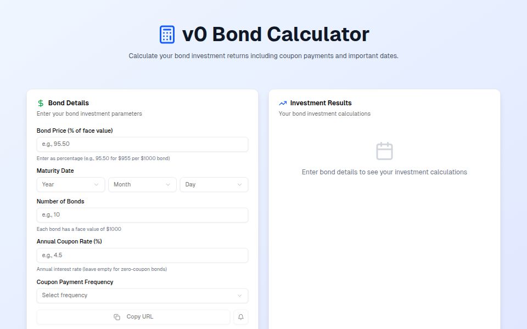The width and height of the screenshot is (527, 329).
Task: Open the Month dropdown
Action: tap(142, 185)
